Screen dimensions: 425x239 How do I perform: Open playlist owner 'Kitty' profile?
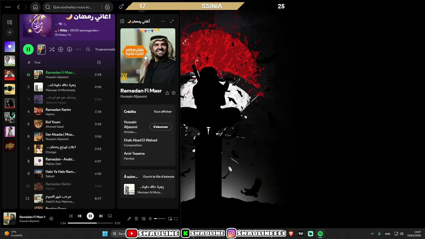point(63,30)
